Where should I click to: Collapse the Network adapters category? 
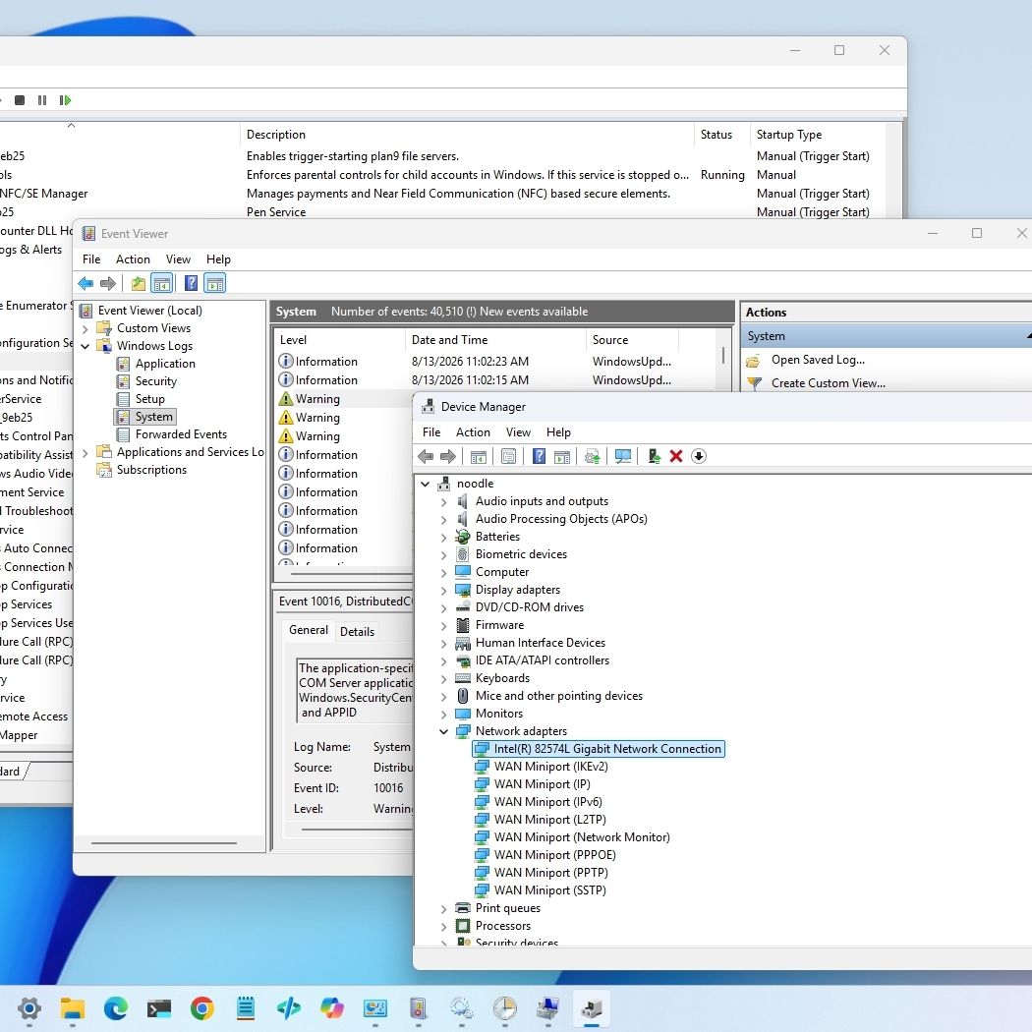pyautogui.click(x=443, y=731)
